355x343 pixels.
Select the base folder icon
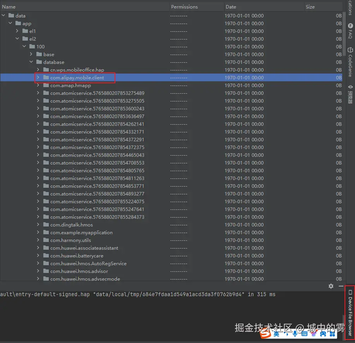[x=39, y=54]
